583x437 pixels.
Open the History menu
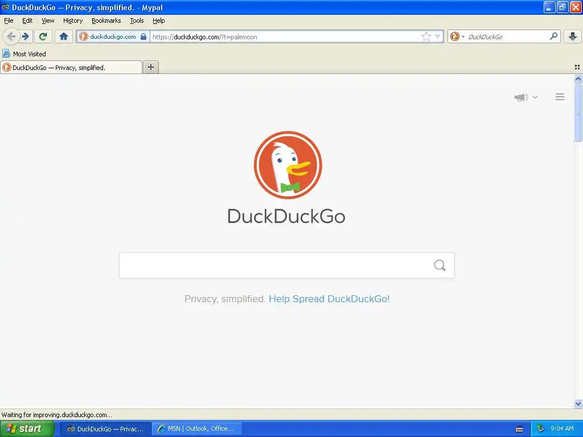73,20
